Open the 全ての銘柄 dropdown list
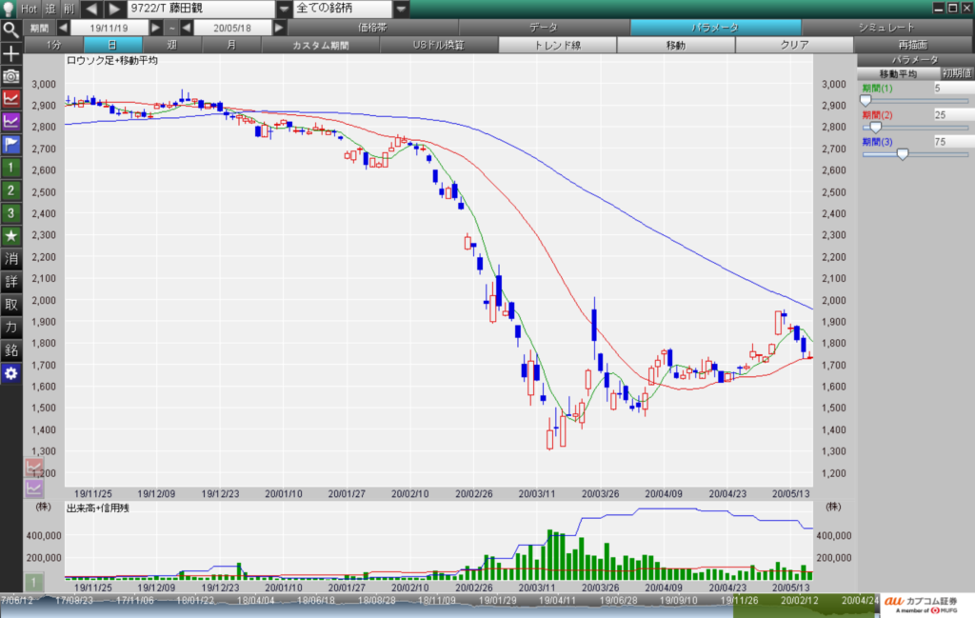Screen dimensions: 975x618 tap(401, 9)
